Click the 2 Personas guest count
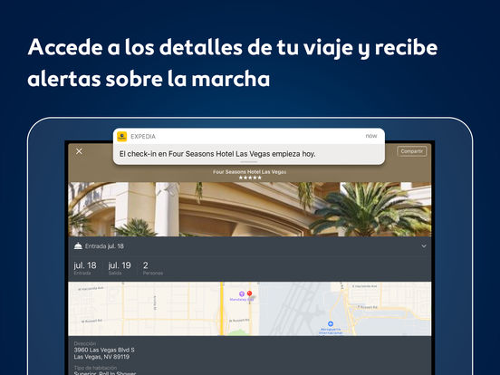The image size is (500, 375). 153,268
